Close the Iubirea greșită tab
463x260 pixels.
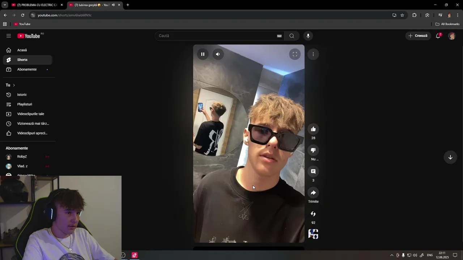[119, 5]
